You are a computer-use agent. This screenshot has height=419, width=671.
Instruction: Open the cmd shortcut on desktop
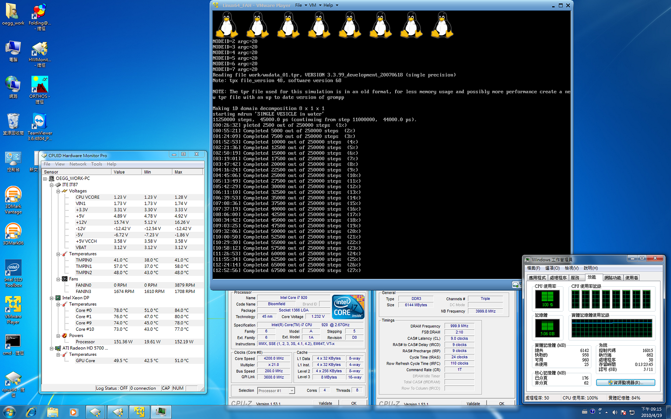click(13, 345)
